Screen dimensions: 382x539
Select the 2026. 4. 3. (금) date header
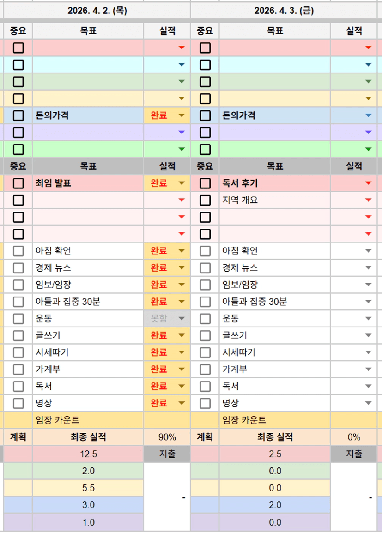(x=284, y=11)
